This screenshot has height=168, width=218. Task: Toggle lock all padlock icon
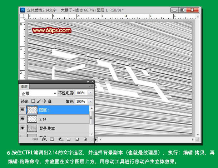click(50, 101)
